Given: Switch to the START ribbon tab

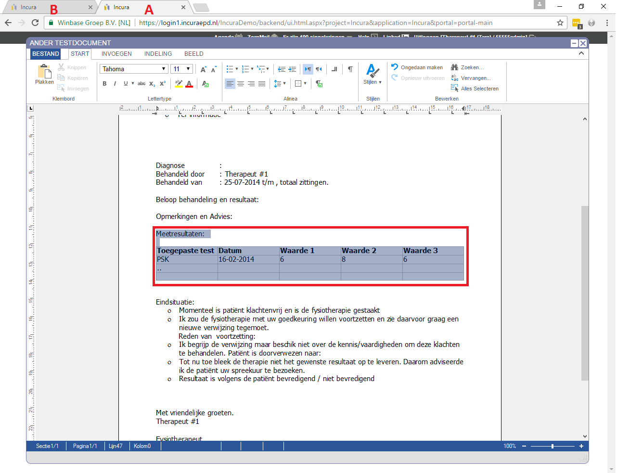Looking at the screenshot, I should (80, 54).
